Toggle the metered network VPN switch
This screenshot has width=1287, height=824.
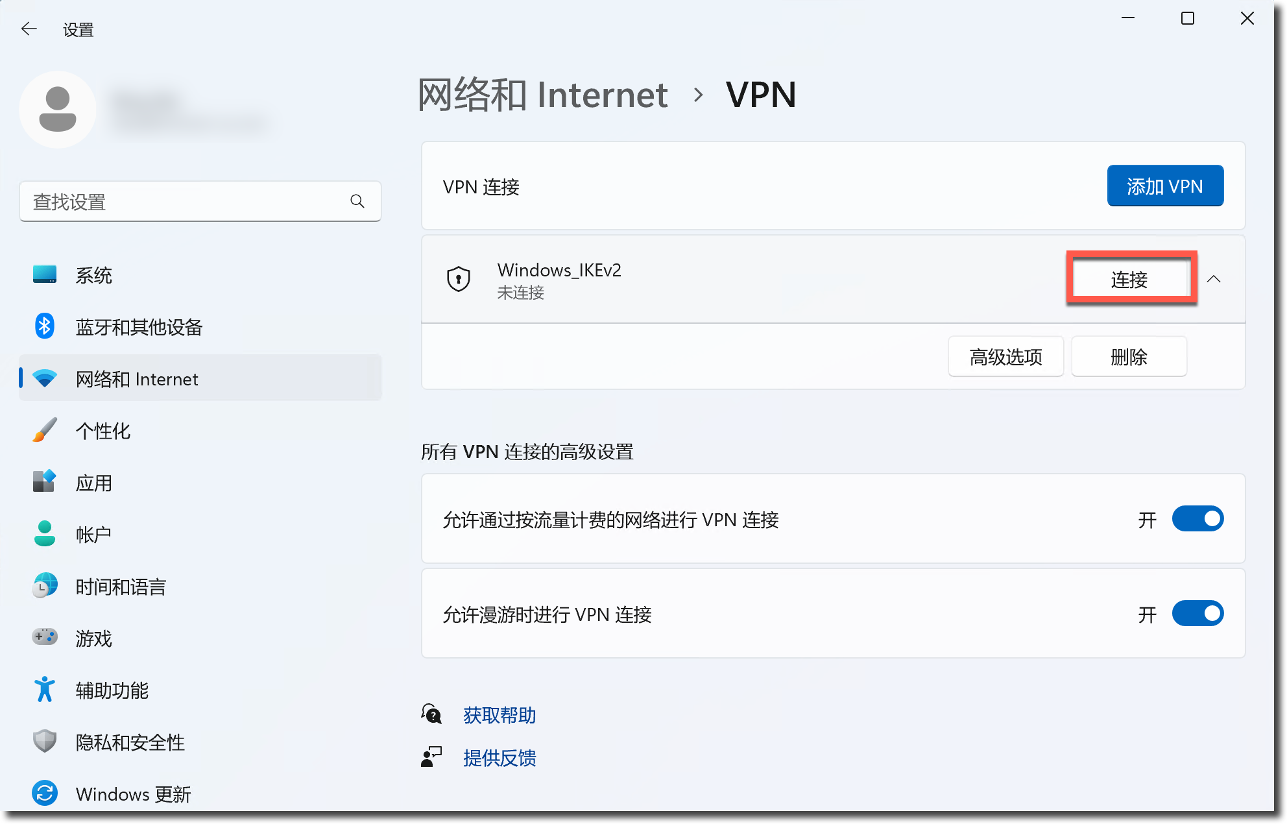point(1197,519)
